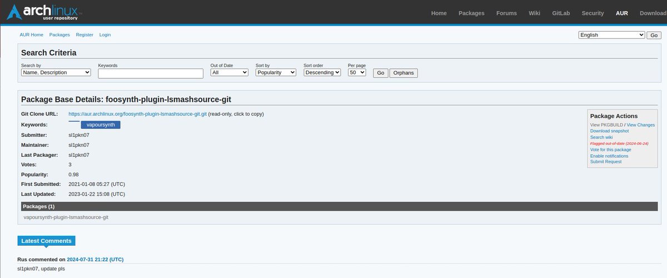Click Enable notifications link
This screenshot has width=667, height=278.
(x=609, y=156)
